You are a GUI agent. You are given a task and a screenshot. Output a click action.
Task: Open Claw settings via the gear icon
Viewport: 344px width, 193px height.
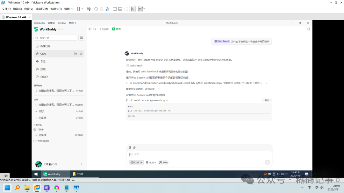click(x=81, y=54)
